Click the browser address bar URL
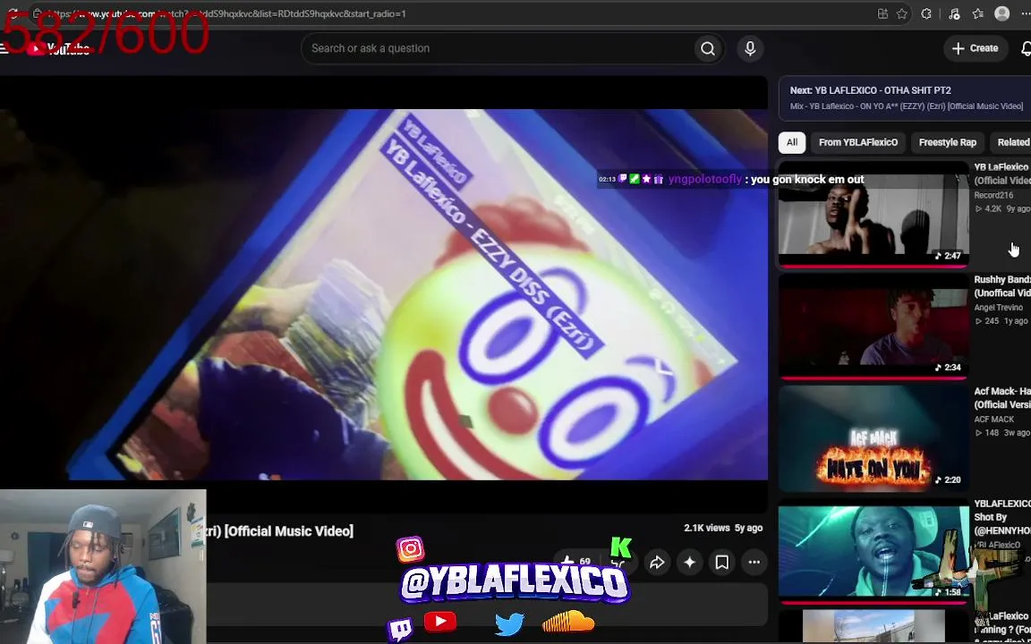This screenshot has width=1031, height=644. coord(226,13)
